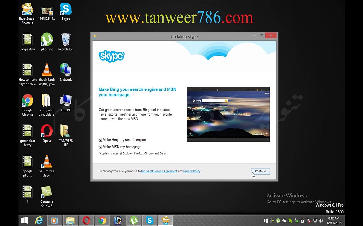Open Google Chrome from the taskbar
This screenshot has height=226, width=363.
coord(102,220)
